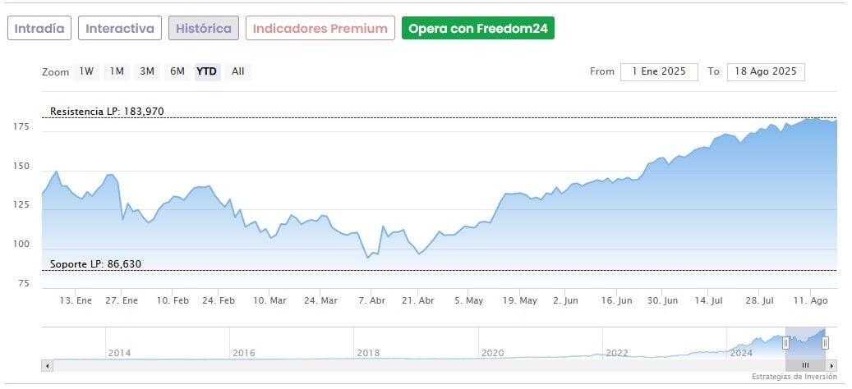Set zoom range to 1M
This screenshot has width=852, height=389.
117,71
